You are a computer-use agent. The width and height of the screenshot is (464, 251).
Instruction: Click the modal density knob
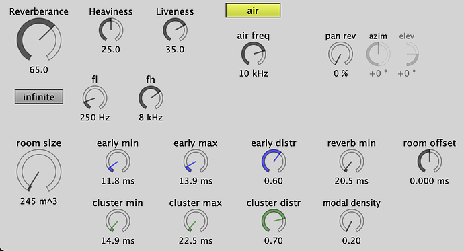coord(351,221)
